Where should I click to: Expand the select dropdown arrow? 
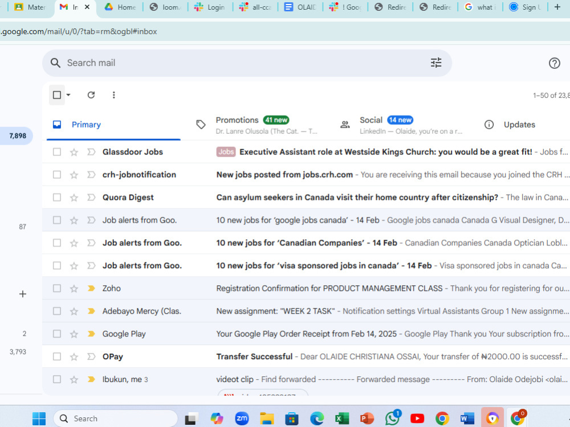pos(68,95)
